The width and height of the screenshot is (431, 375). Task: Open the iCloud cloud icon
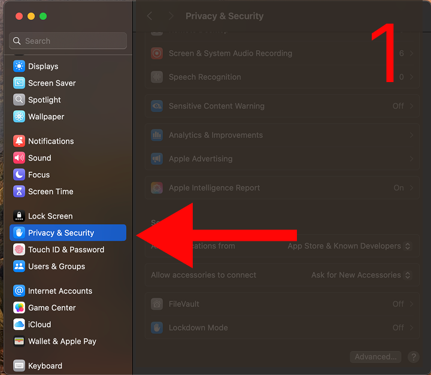click(x=19, y=324)
